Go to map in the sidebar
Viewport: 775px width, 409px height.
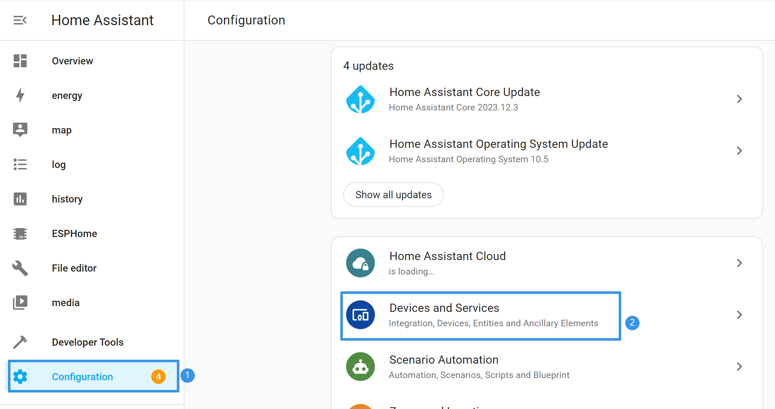(92, 130)
